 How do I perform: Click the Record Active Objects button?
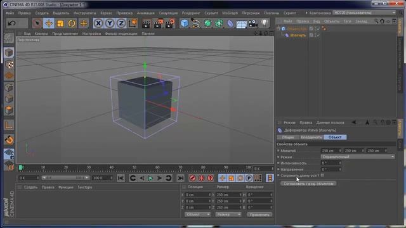pyautogui.click(x=192, y=178)
